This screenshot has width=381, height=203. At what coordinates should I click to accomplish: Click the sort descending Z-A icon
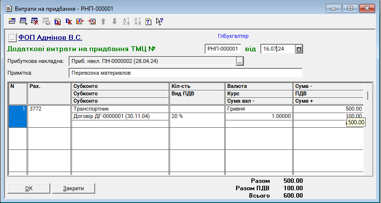coord(137,21)
